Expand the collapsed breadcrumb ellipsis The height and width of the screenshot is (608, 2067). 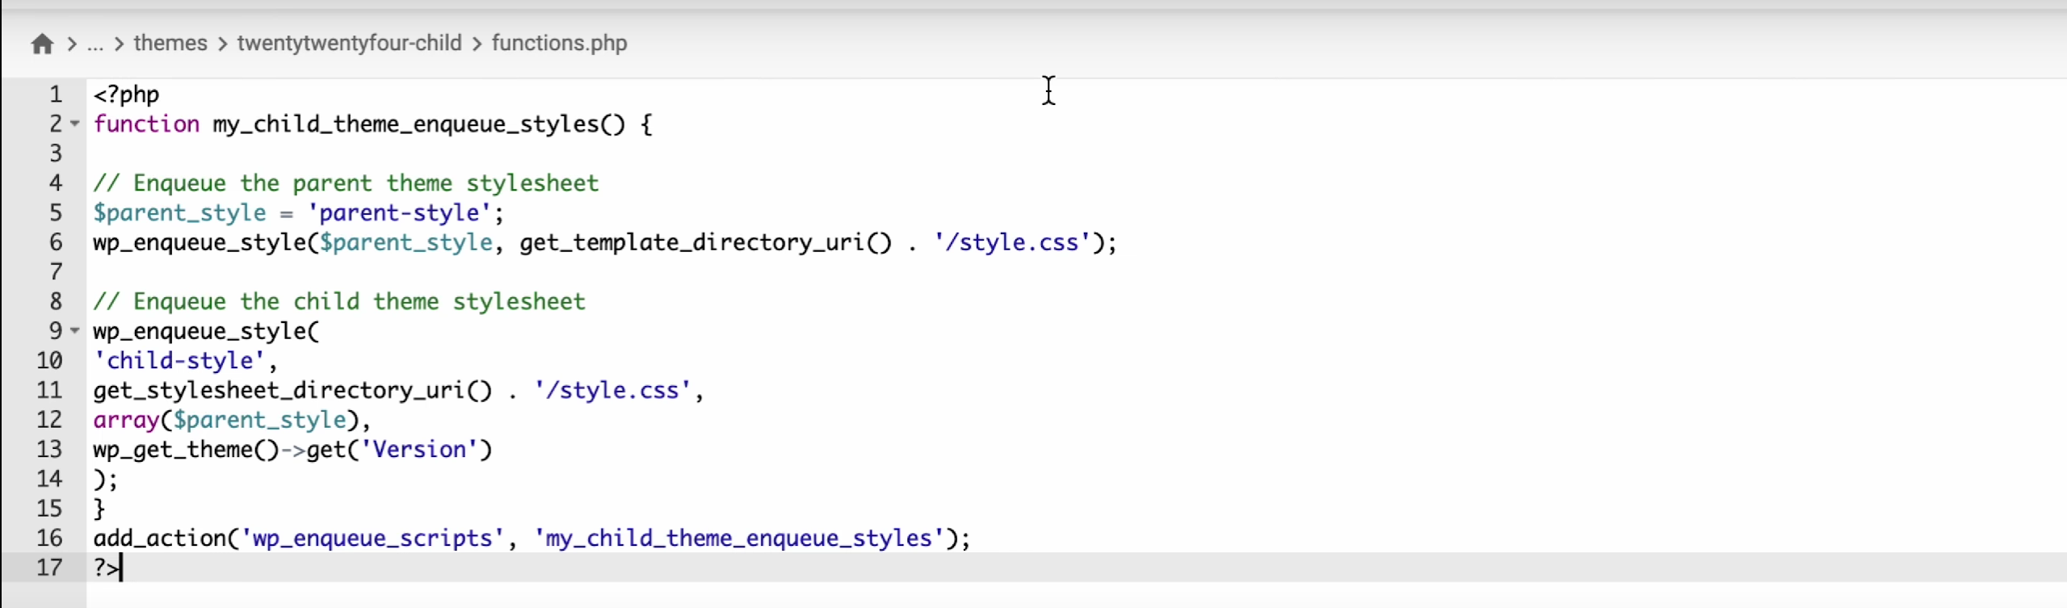coord(95,44)
